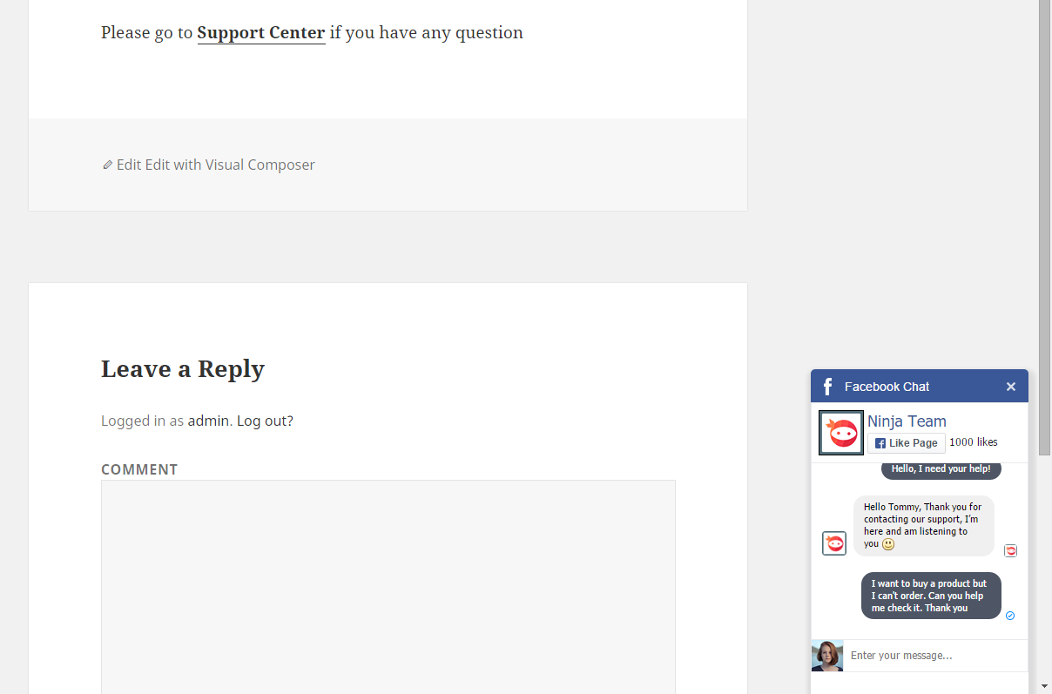This screenshot has width=1052, height=694.
Task: Click the page scrollbar's down arrow
Action: pos(1045,687)
